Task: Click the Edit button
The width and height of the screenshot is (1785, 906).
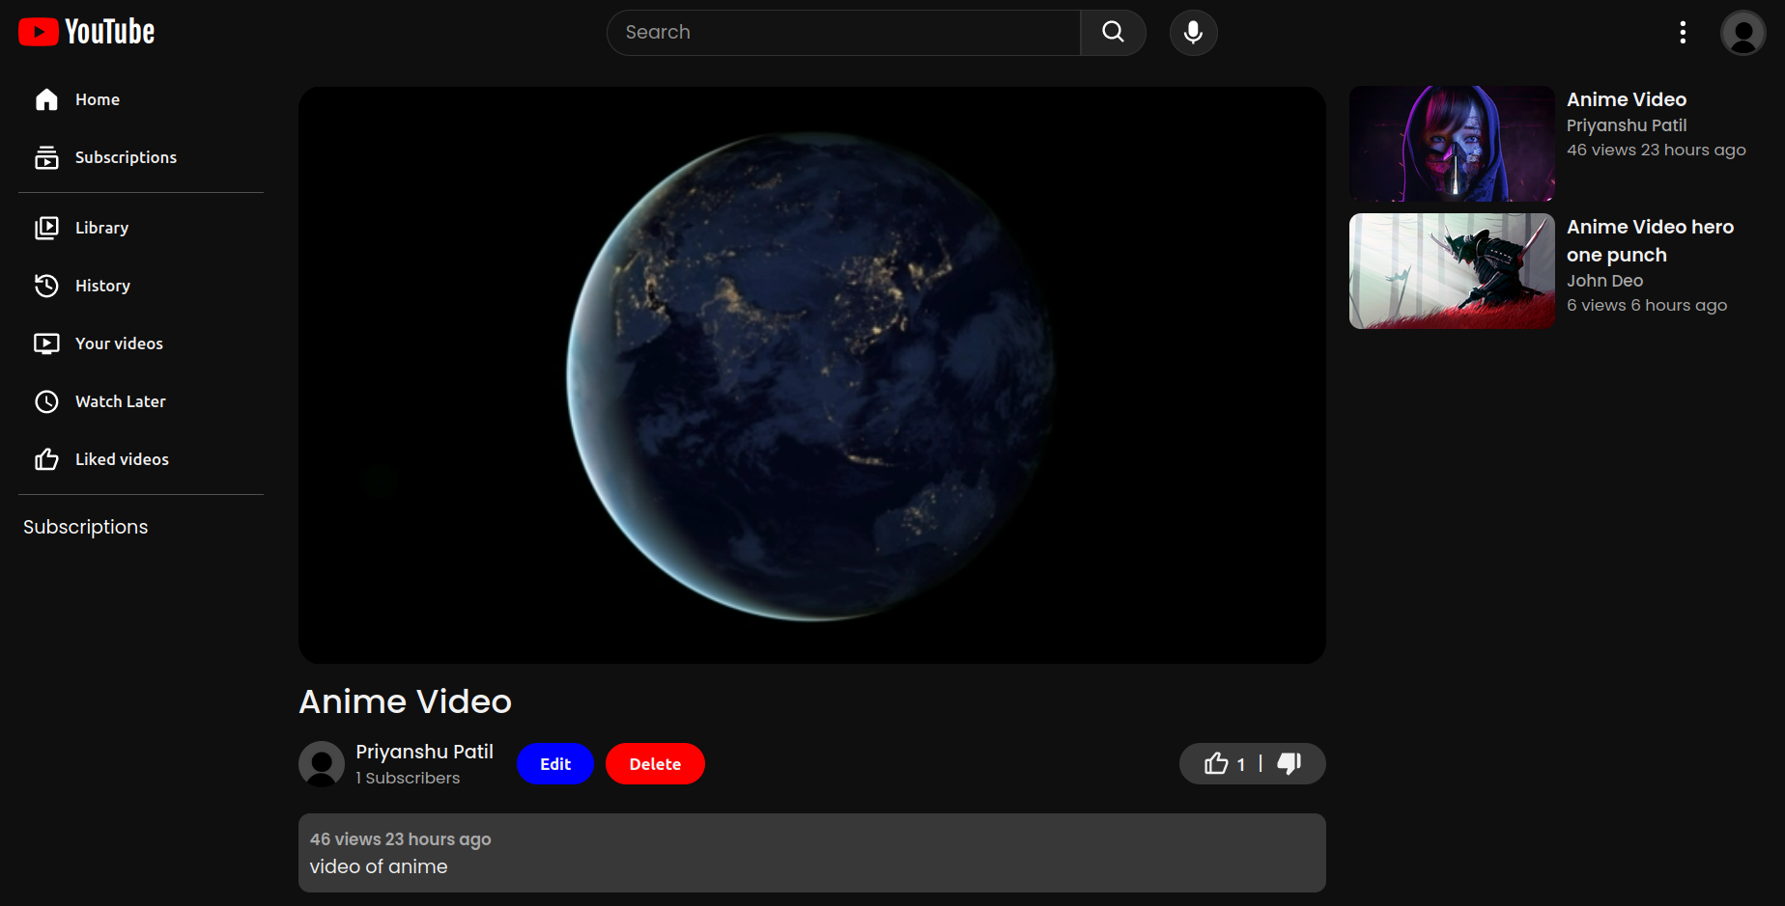Action: coord(554,763)
